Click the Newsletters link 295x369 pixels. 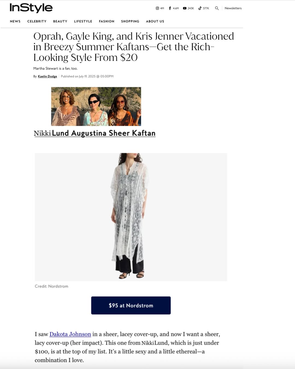pyautogui.click(x=233, y=8)
